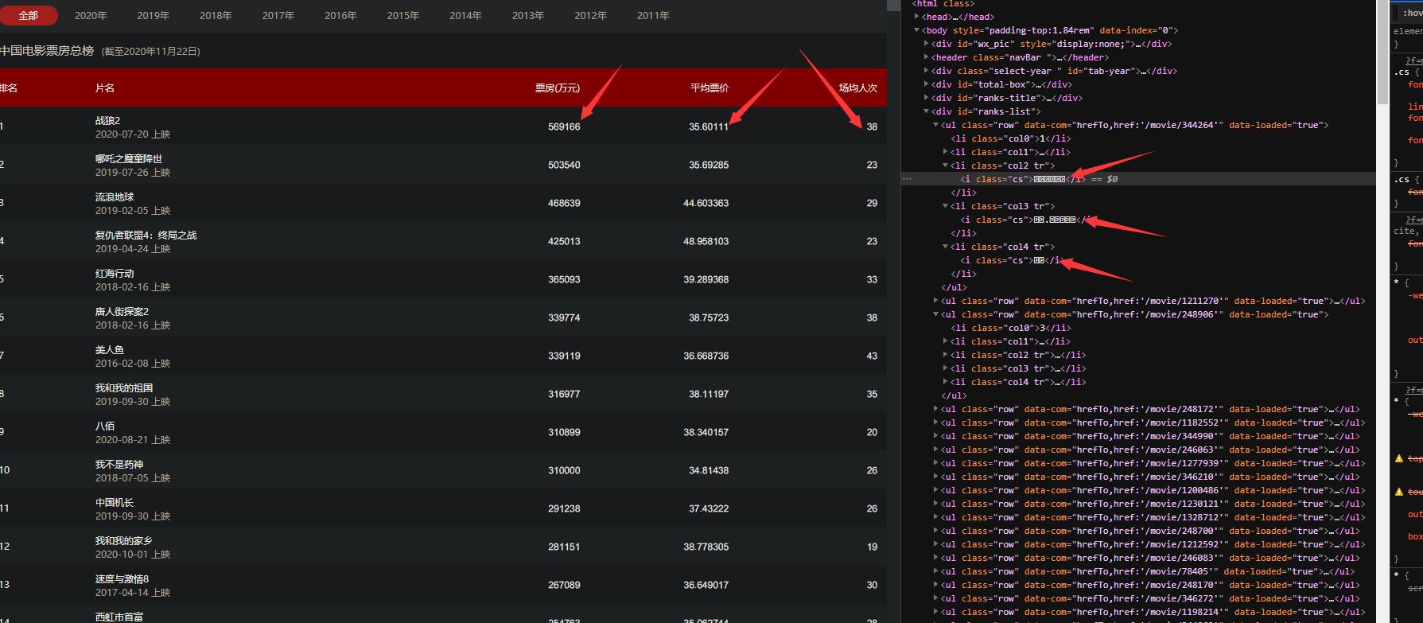Image resolution: width=1423 pixels, height=623 pixels.
Task: Open the 2013年 box office tab
Action: 528,15
